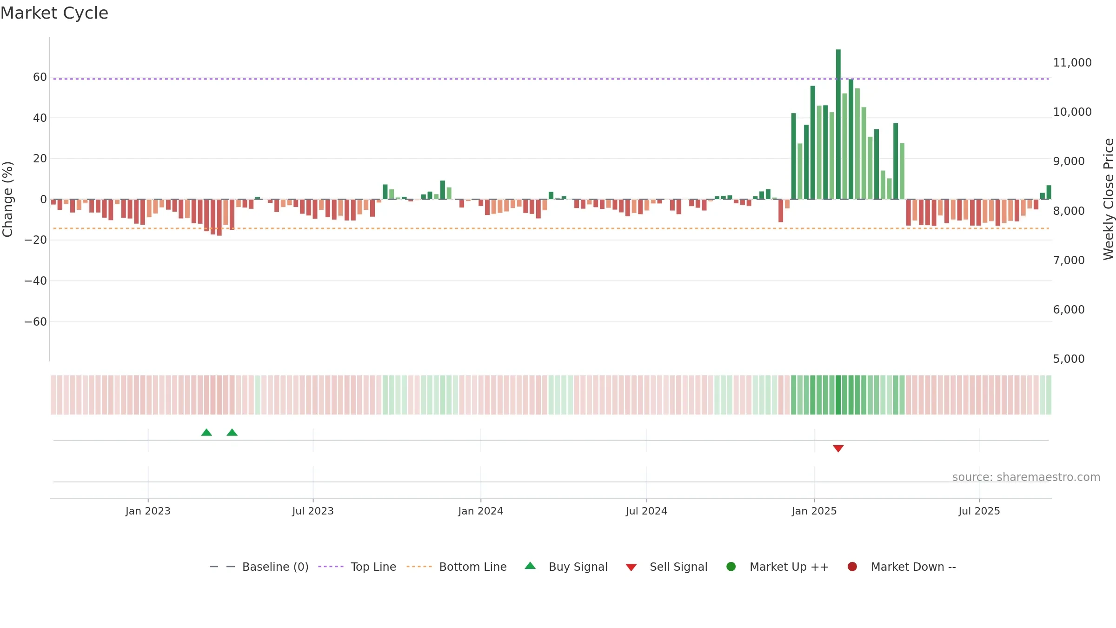Toggle the Sell Signal legend entry
Screen dimensions: 1116x628
click(666, 567)
